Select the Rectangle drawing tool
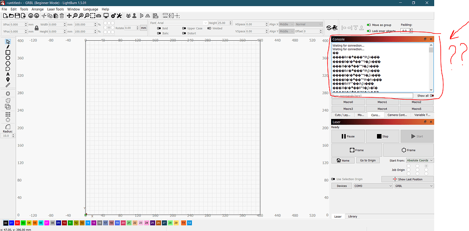The width and height of the screenshot is (469, 231). coord(8,53)
